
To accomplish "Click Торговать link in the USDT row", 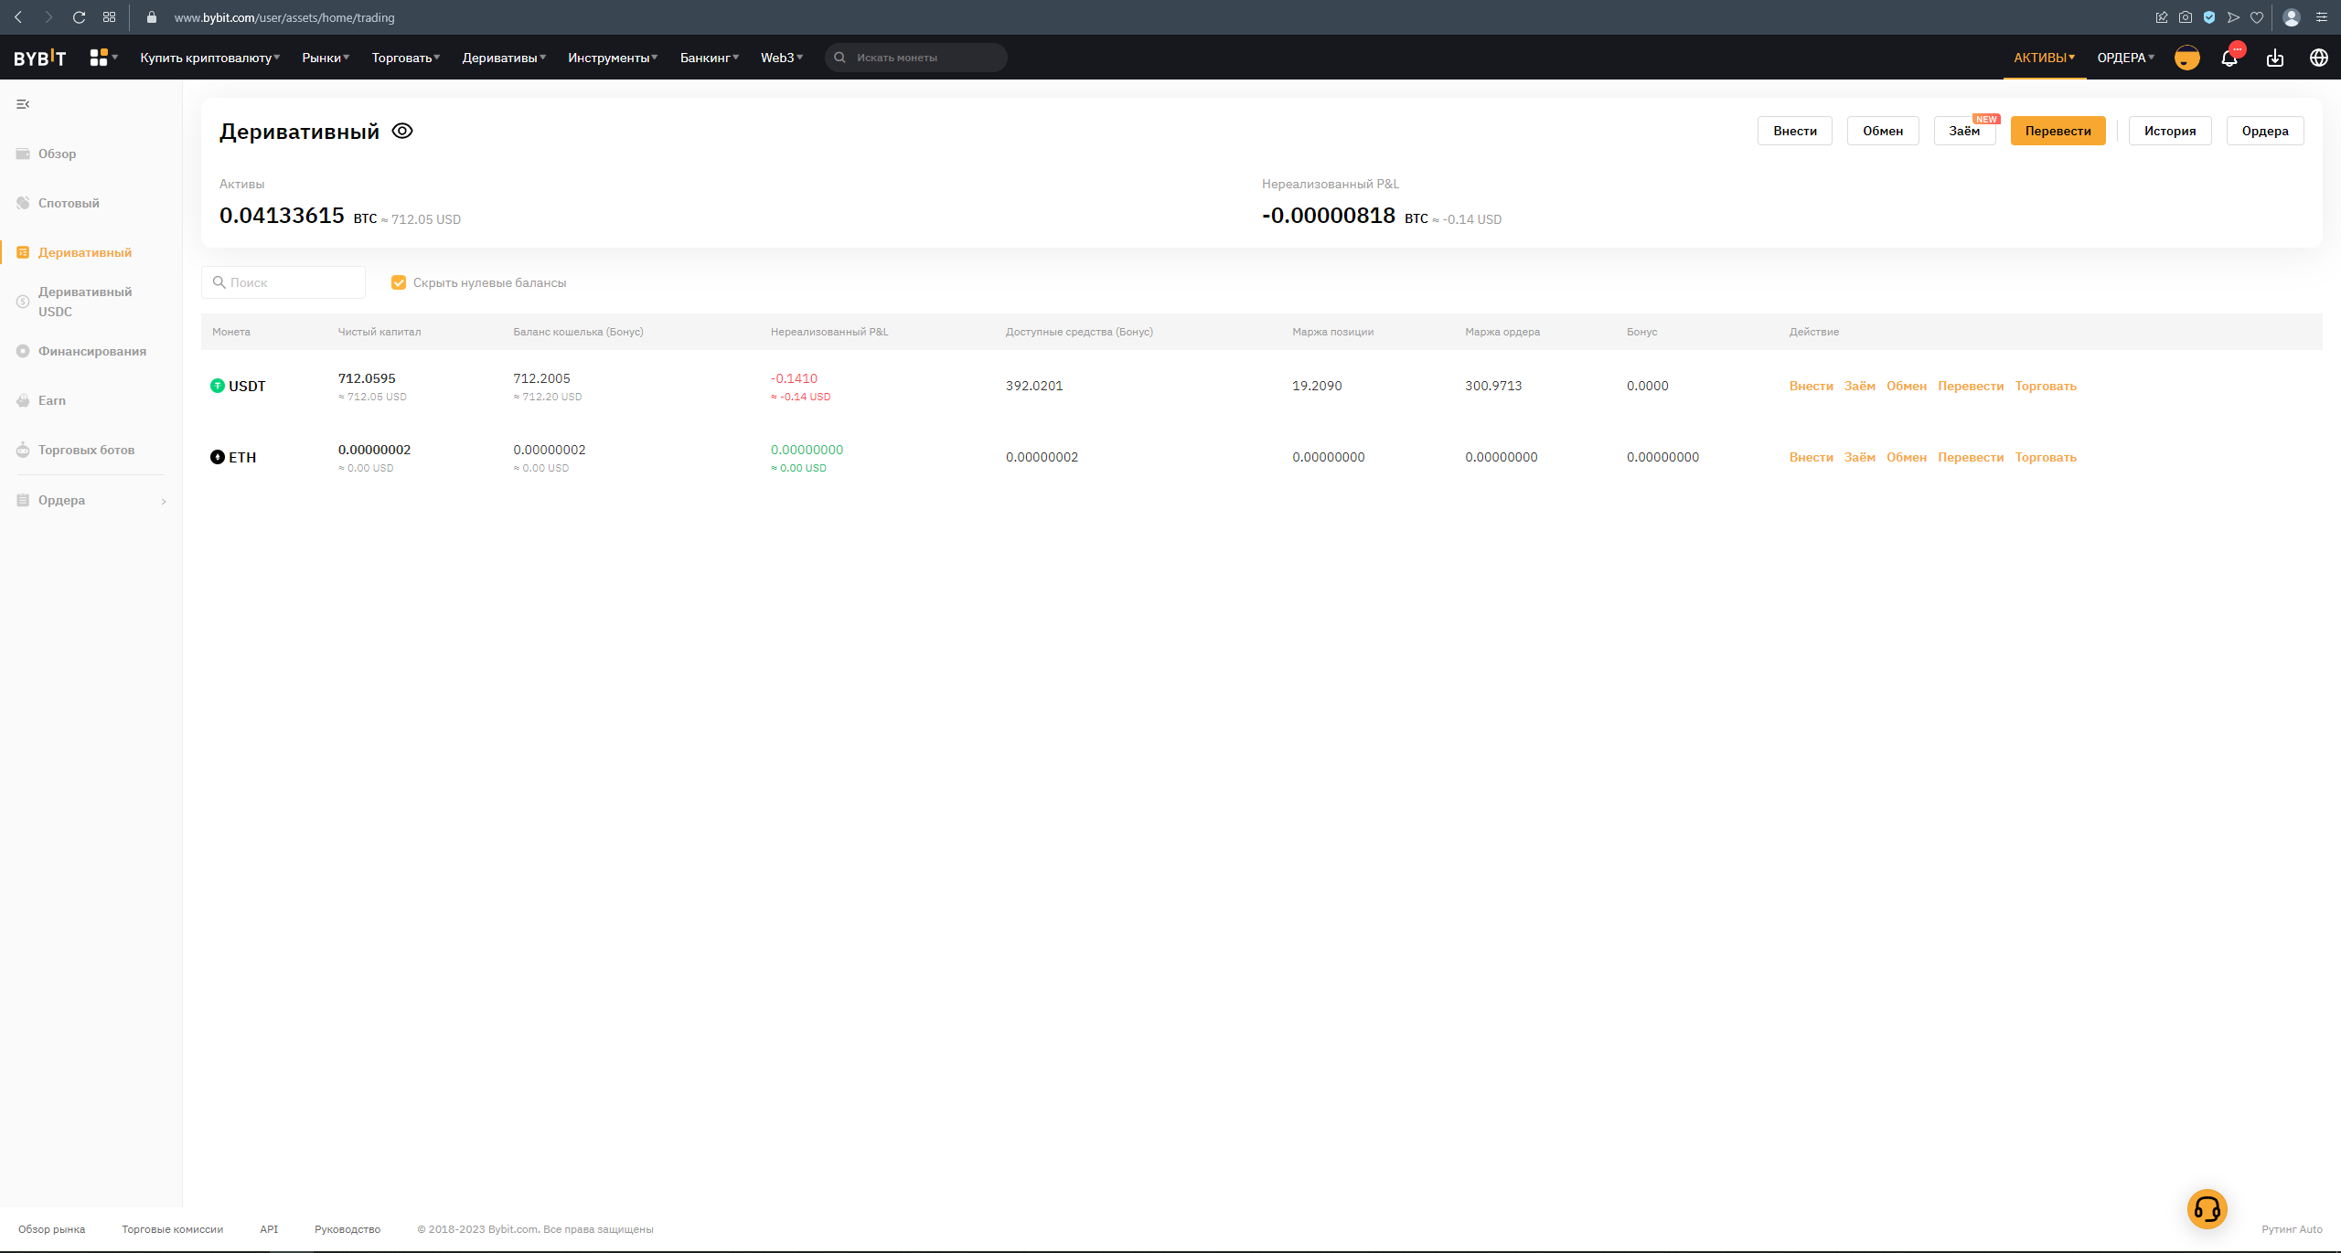I will pyautogui.click(x=2046, y=386).
